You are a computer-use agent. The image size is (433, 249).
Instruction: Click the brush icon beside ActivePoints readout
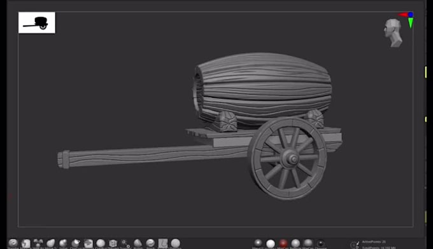pos(355,245)
